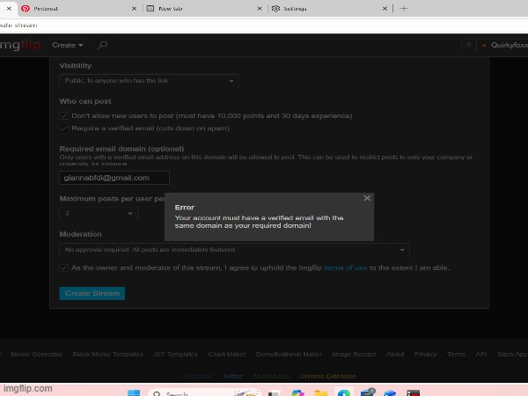Switch to the Settings tab
Image resolution: width=528 pixels, height=396 pixels.
pyautogui.click(x=328, y=9)
